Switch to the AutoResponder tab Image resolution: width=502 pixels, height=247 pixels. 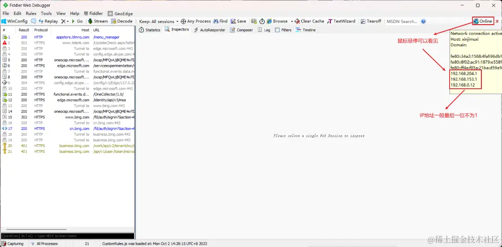(x=209, y=30)
